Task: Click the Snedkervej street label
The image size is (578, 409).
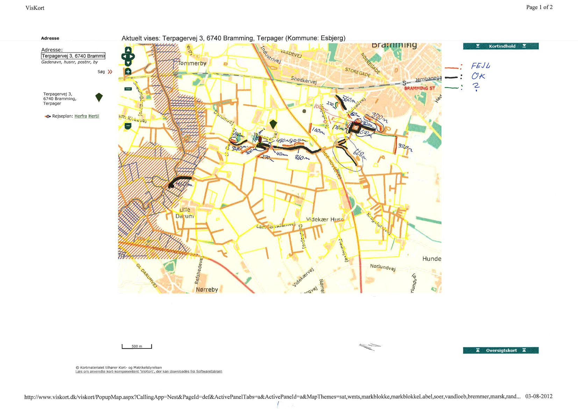Action: [x=304, y=80]
